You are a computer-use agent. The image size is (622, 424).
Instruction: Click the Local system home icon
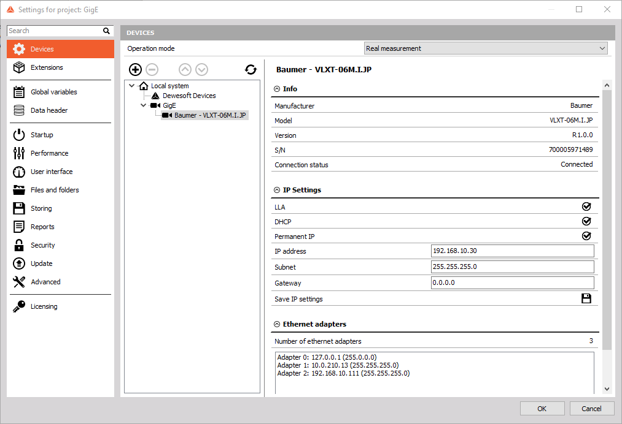click(x=144, y=86)
